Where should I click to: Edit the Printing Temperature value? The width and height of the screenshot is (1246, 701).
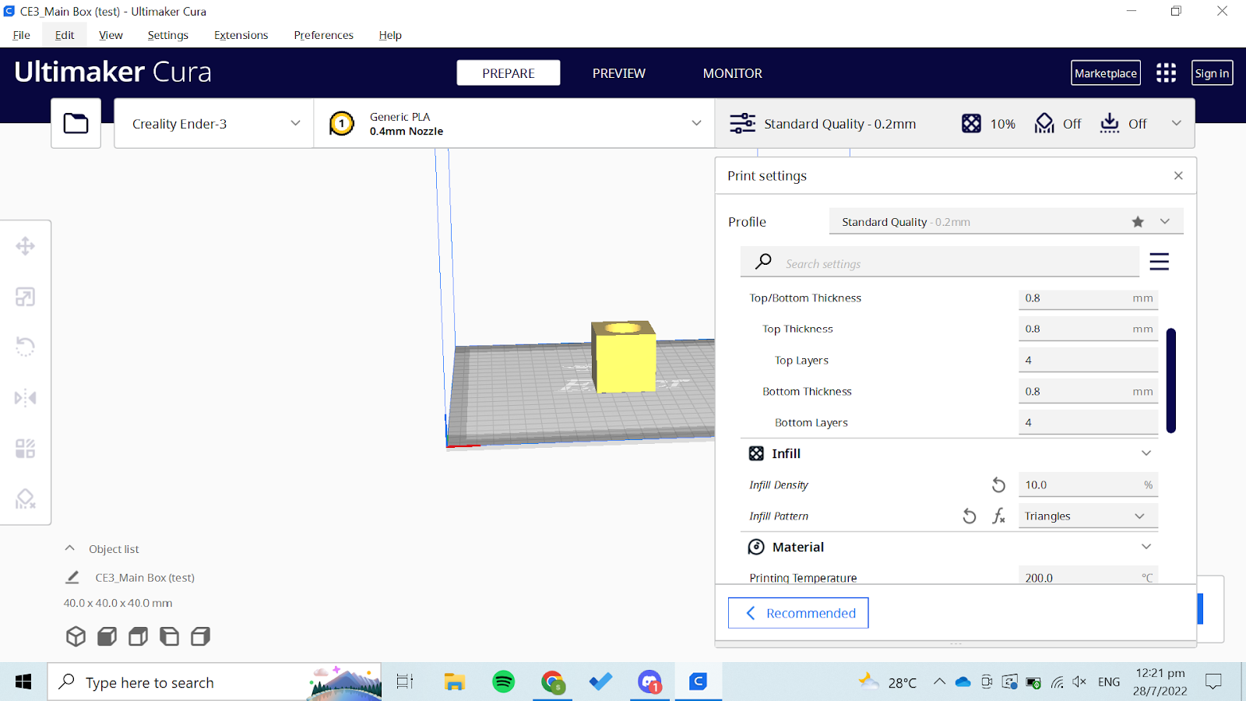(1088, 576)
